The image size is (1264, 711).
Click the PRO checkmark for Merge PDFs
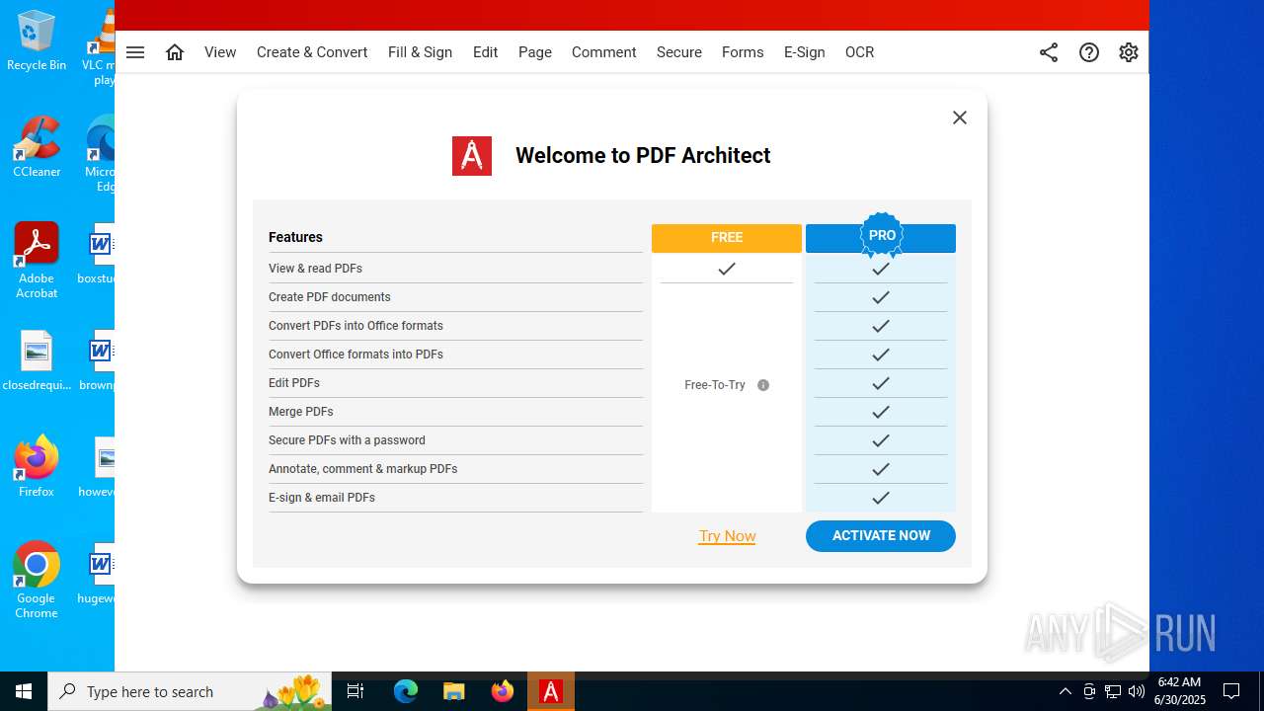click(x=881, y=412)
